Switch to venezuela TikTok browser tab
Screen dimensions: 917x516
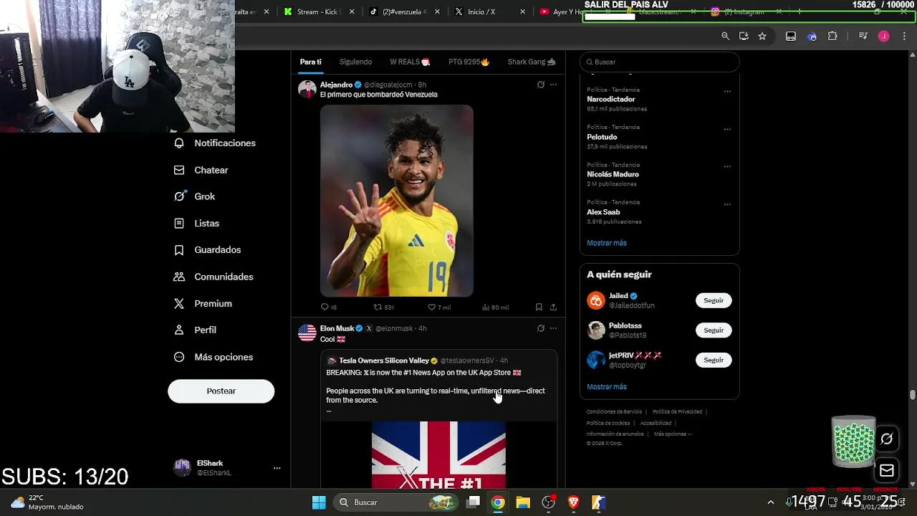click(403, 12)
